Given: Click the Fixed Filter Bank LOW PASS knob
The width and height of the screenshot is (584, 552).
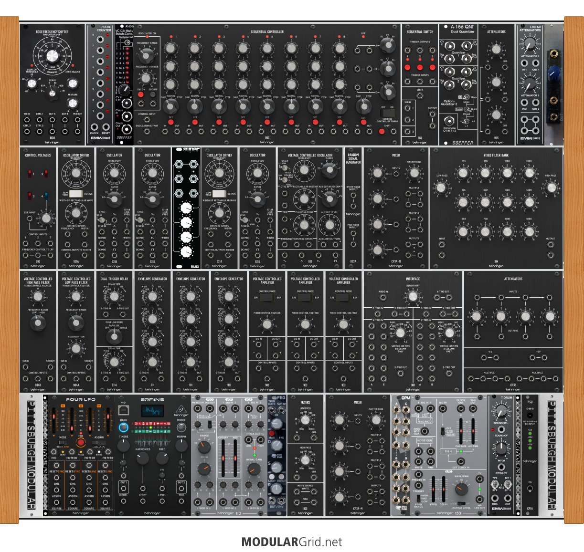Looking at the screenshot, I should click(x=441, y=188).
